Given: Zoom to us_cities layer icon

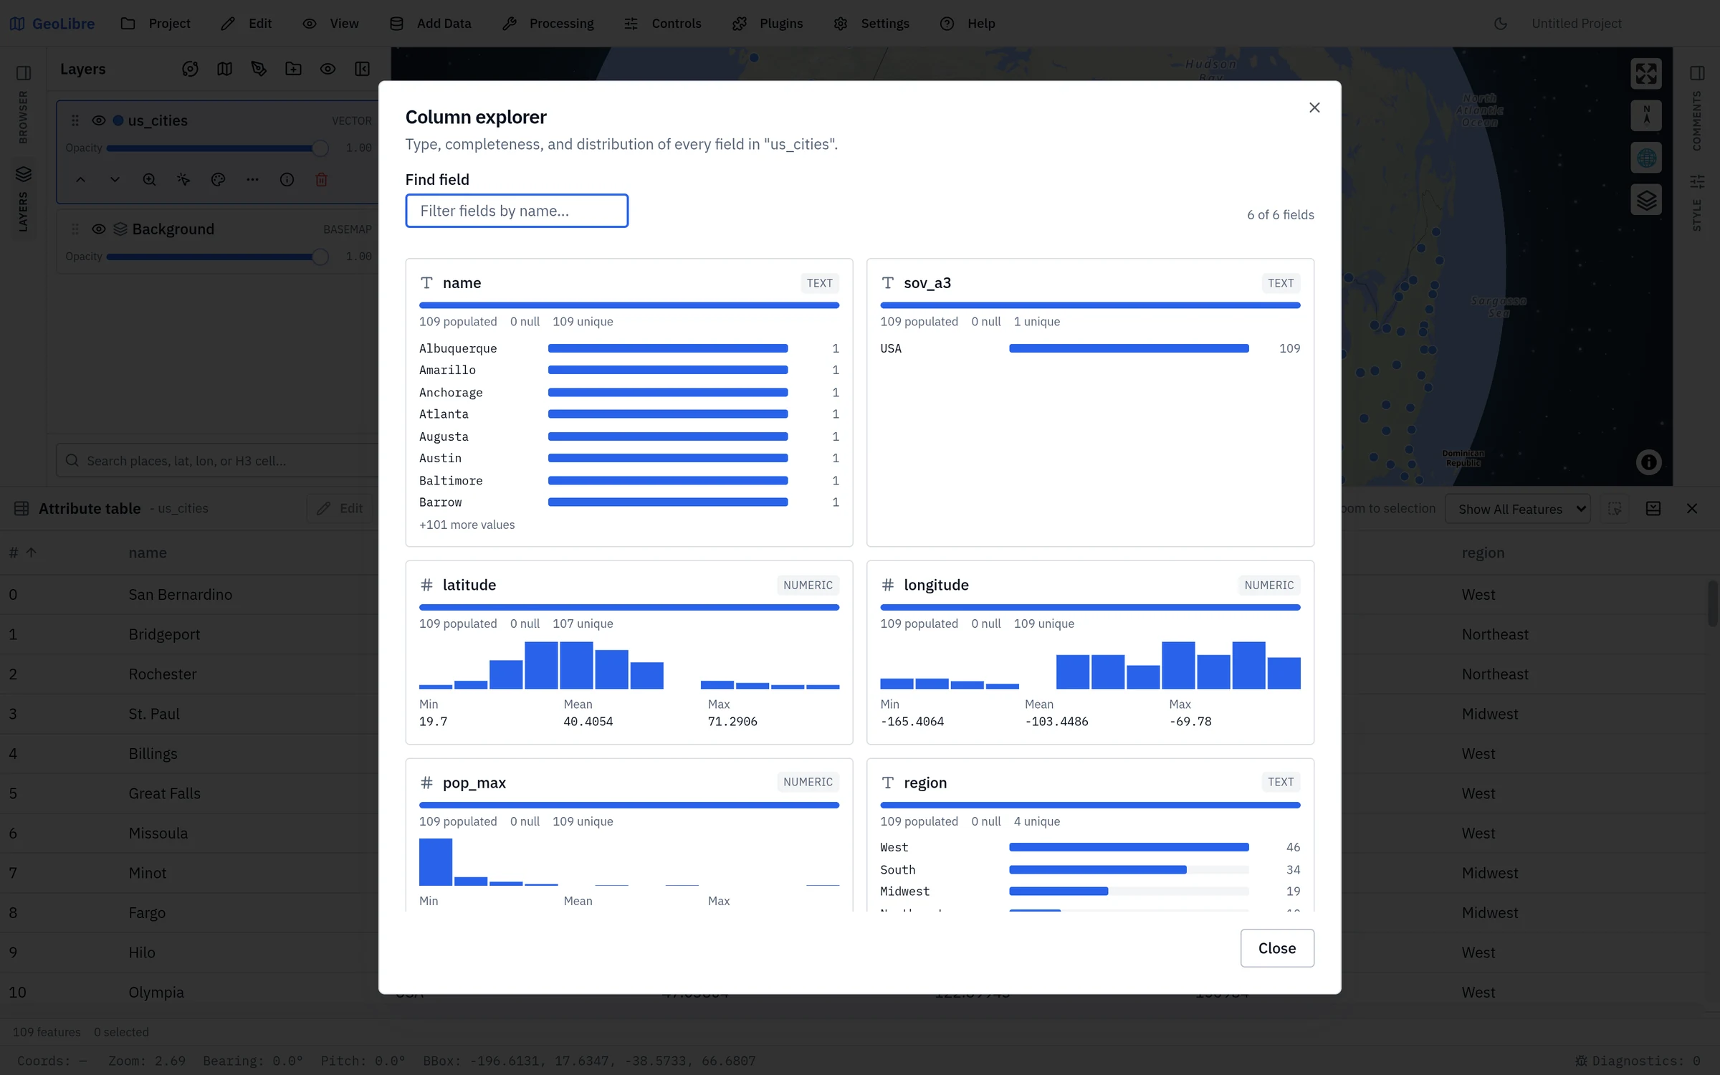Looking at the screenshot, I should pos(149,180).
